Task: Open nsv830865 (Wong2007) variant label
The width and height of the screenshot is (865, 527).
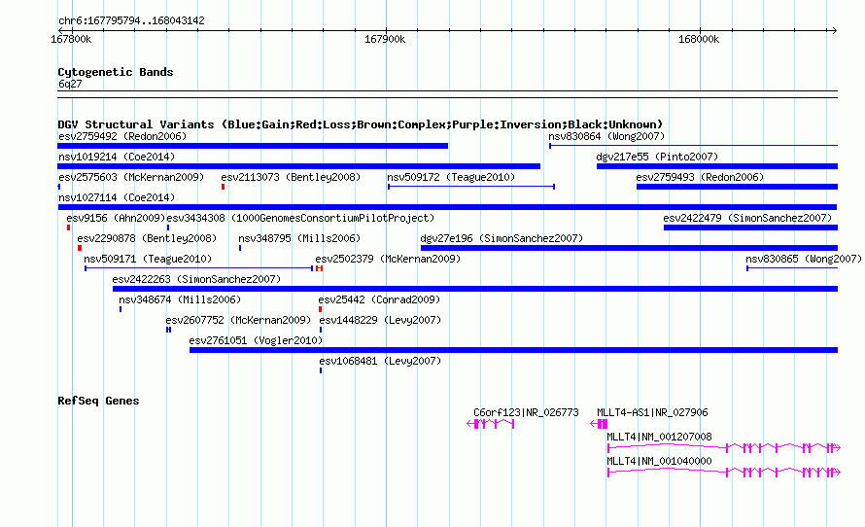Action: [803, 259]
